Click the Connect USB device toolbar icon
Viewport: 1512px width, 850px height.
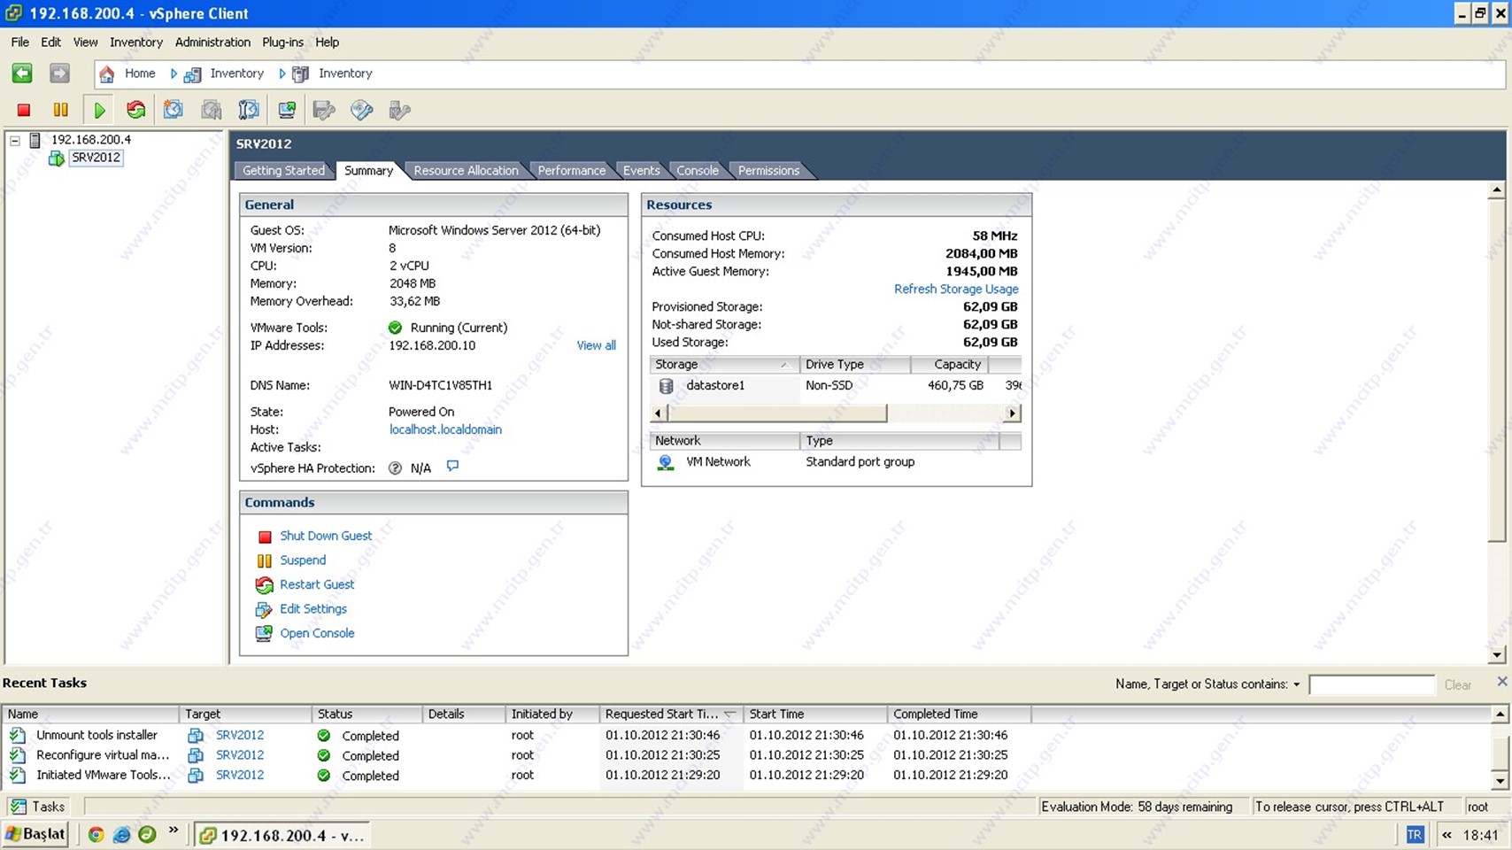[x=400, y=110]
